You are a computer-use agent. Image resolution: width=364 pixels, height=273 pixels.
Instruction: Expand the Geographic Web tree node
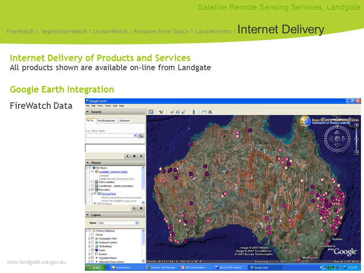[89, 238]
